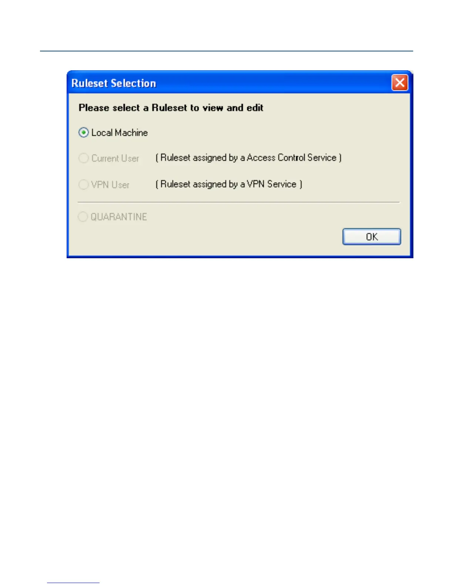Pick the VPN User radio button
The width and height of the screenshot is (453, 586).
click(x=84, y=184)
